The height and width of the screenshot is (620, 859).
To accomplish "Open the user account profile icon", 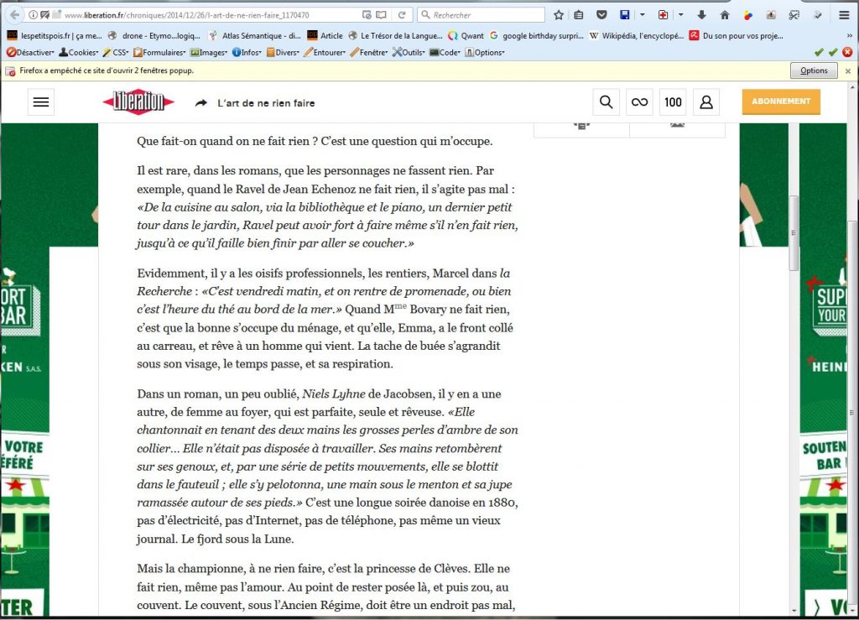I will [x=705, y=102].
